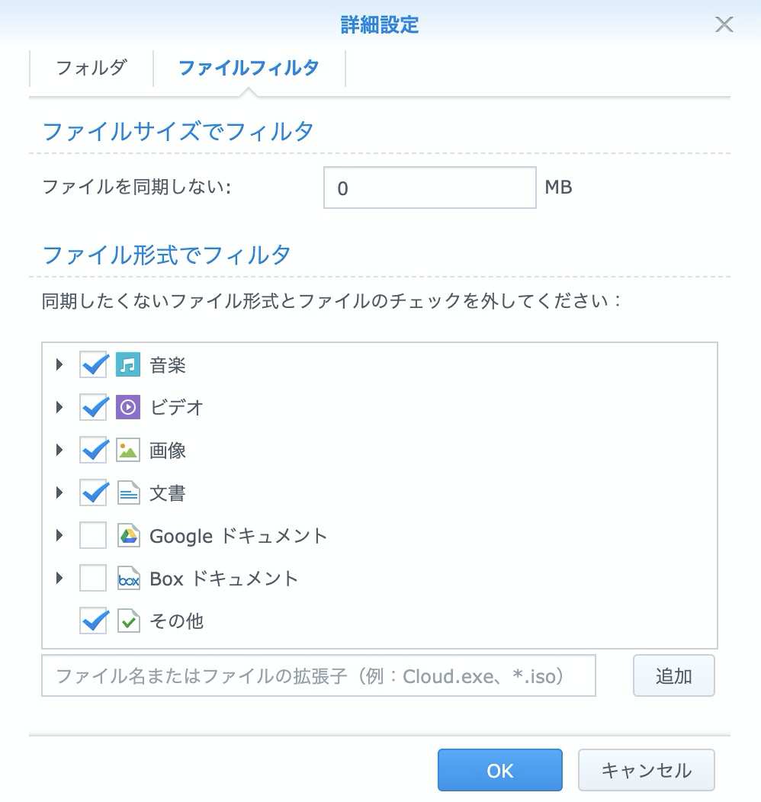This screenshot has width=761, height=802.
Task: Click the file size MB input field
Action: tap(429, 188)
